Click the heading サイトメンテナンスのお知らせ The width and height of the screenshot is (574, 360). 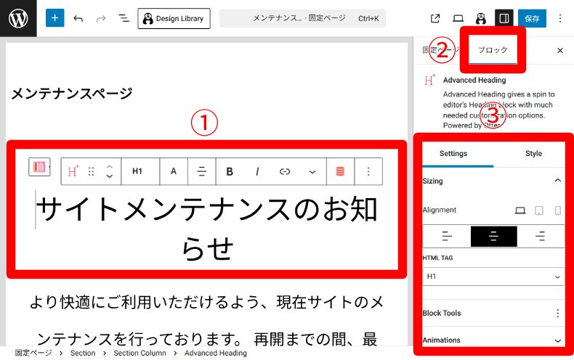207,229
